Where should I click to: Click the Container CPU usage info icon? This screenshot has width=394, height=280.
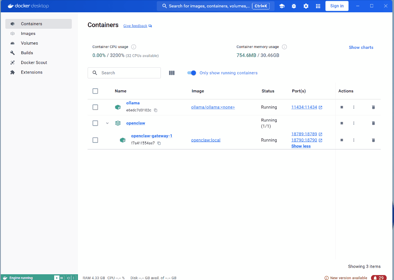click(x=134, y=47)
